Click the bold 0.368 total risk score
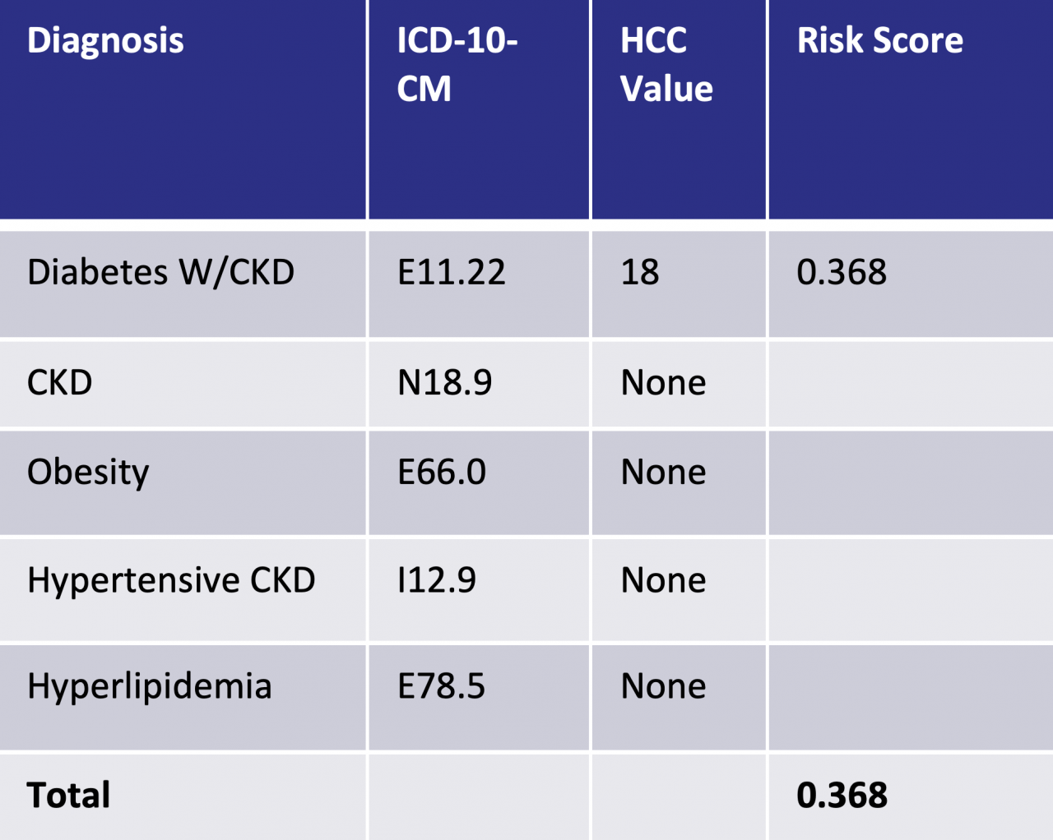1053x840 pixels. (x=842, y=796)
